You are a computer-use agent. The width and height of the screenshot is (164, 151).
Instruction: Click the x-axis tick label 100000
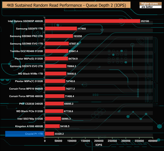[72, 141]
